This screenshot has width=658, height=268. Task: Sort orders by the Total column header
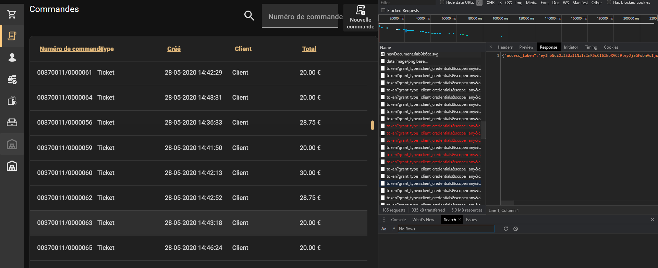[309, 49]
